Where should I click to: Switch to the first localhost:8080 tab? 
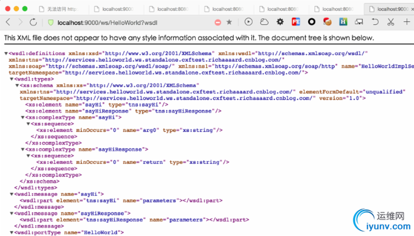pyautogui.click(x=172, y=9)
